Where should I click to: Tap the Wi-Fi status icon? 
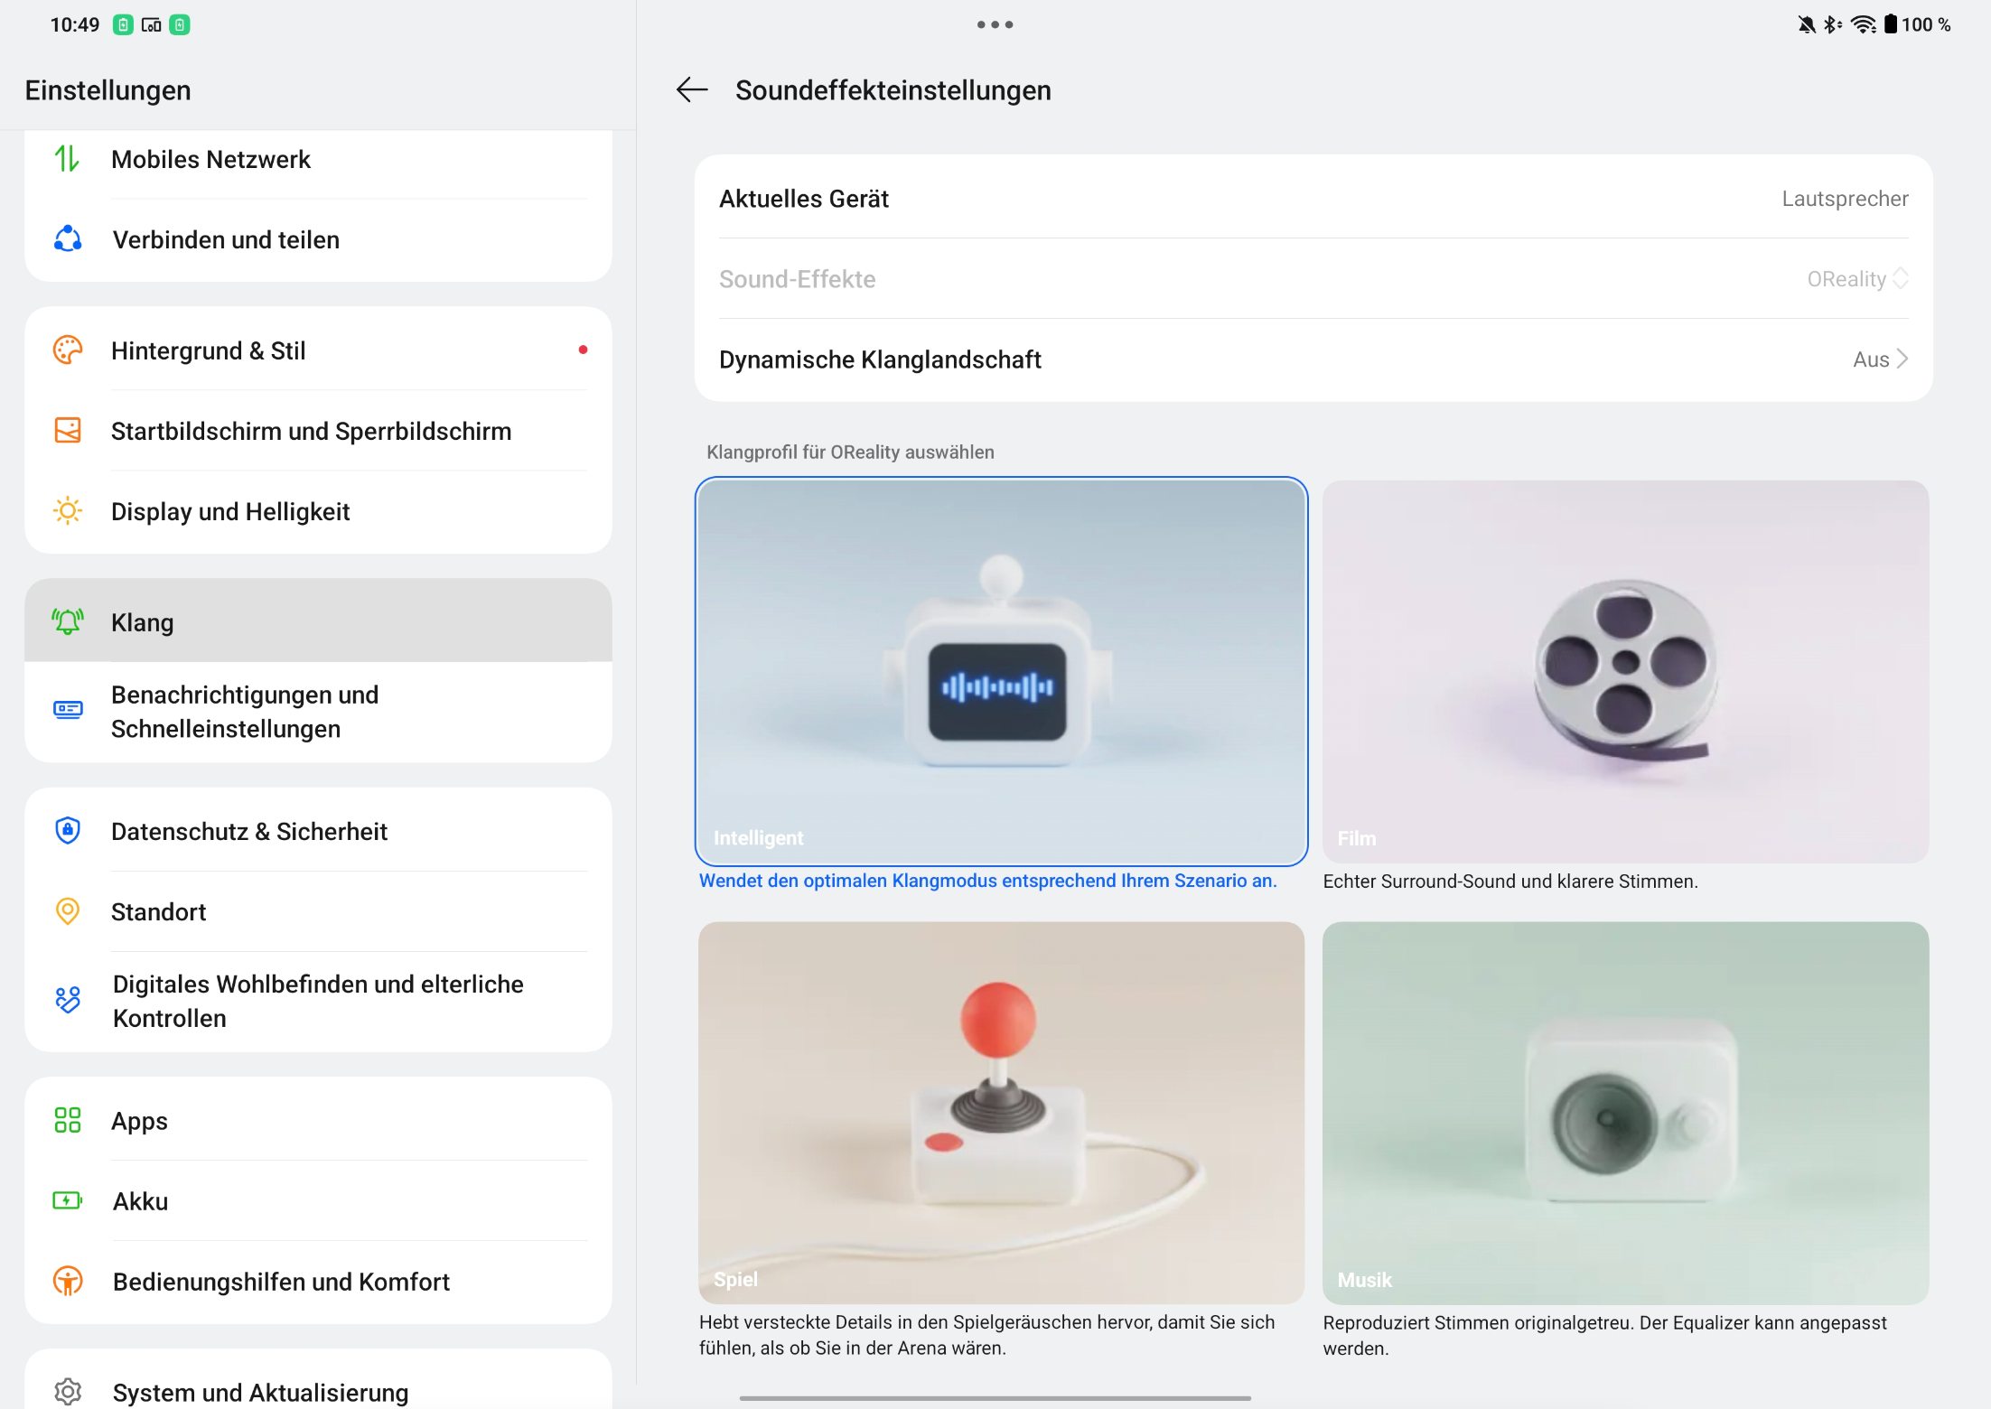1863,24
